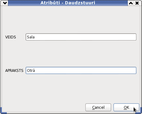This screenshot has width=142, height=114.
Task: Select the APRAKSTS label
Action: click(x=14, y=71)
